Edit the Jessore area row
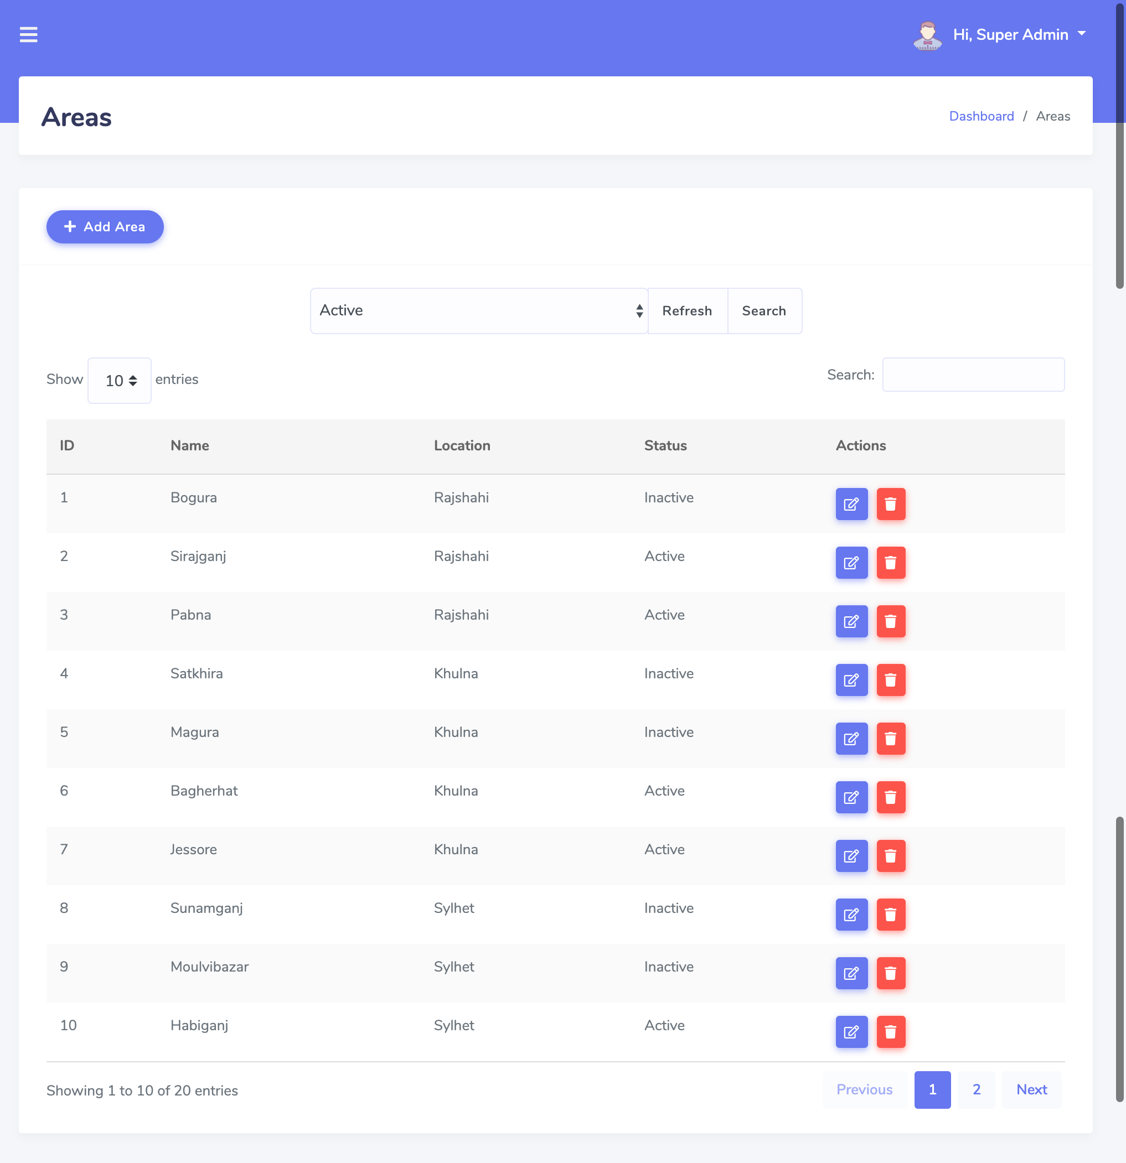1126x1163 pixels. [x=851, y=855]
